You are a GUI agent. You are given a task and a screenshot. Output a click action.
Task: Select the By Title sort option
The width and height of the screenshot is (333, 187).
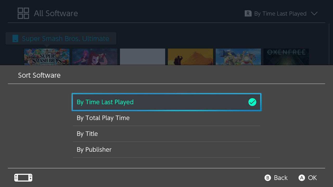pyautogui.click(x=166, y=134)
